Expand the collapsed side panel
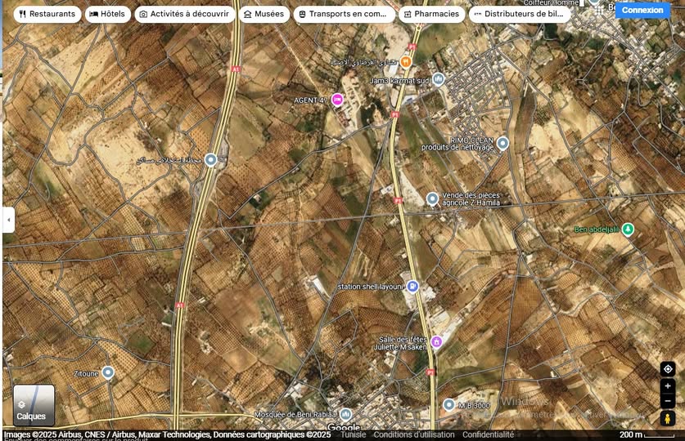This screenshot has width=685, height=441. click(x=9, y=220)
